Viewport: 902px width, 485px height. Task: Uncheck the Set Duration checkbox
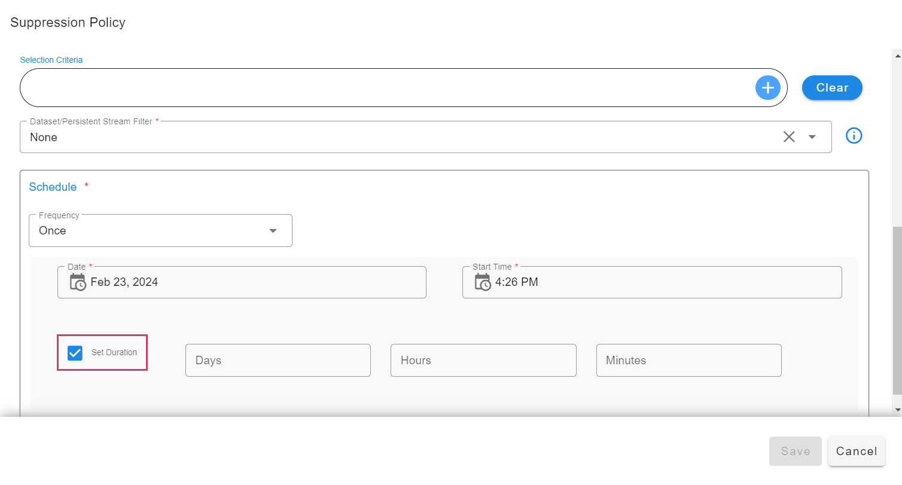coord(75,353)
